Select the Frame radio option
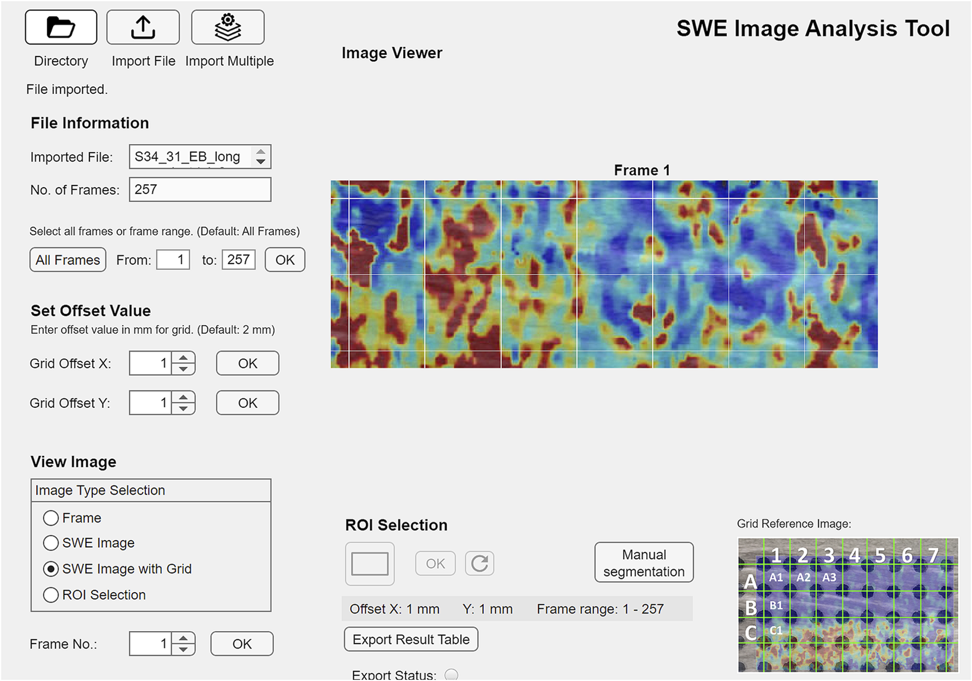This screenshot has width=972, height=681. tap(51, 518)
